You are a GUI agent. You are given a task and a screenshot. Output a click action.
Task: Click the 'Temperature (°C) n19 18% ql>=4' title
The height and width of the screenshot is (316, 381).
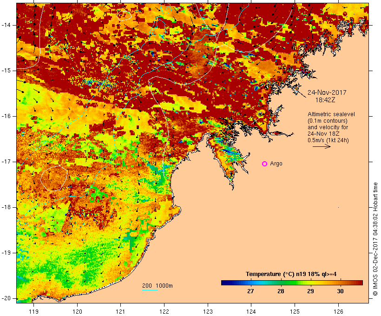(291, 274)
